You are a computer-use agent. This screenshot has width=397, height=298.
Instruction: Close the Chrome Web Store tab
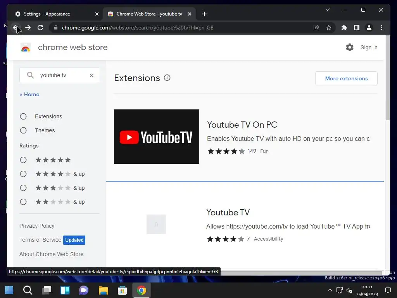tap(189, 14)
